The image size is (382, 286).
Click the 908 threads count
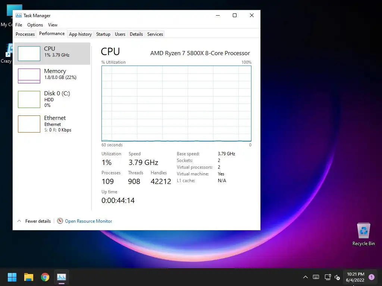[134, 181]
